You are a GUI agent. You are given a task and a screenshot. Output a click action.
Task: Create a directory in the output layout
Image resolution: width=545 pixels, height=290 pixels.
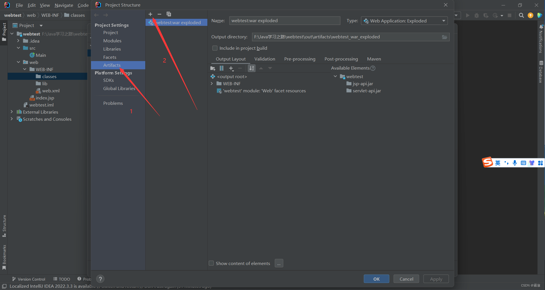click(213, 68)
